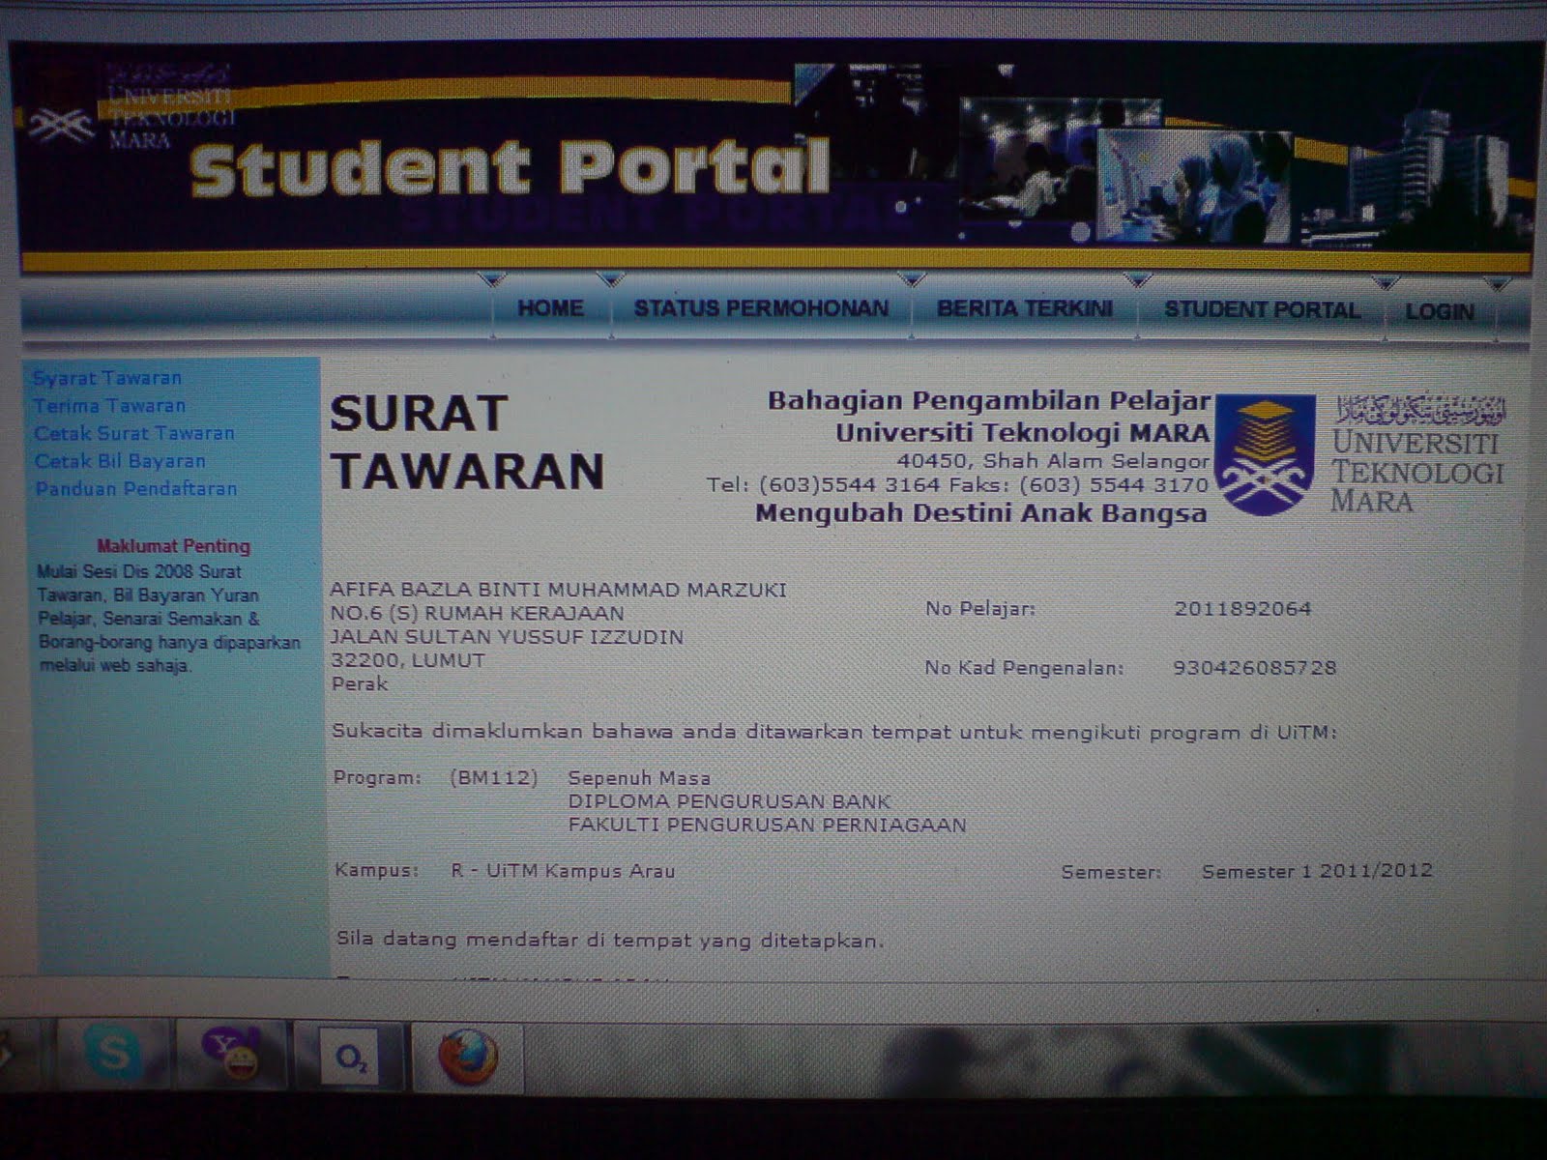
Task: Open the Cetak Bil Bayaran link
Action: coord(120,461)
